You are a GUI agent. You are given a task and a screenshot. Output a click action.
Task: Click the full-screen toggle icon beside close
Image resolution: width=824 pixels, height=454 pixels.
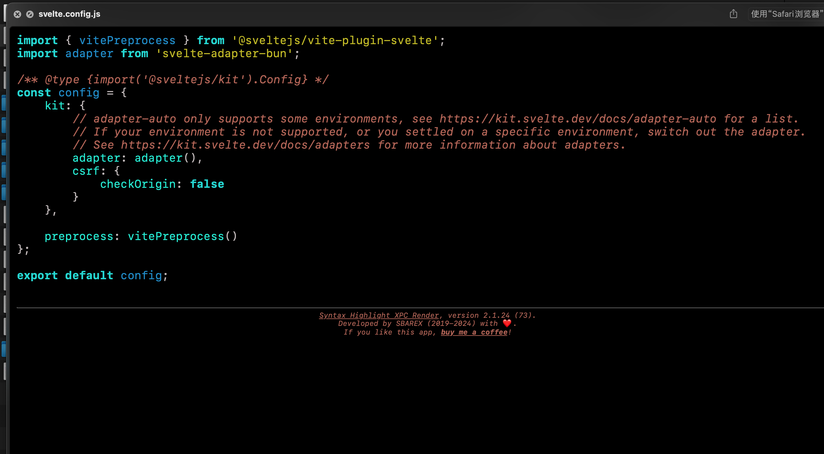point(30,14)
